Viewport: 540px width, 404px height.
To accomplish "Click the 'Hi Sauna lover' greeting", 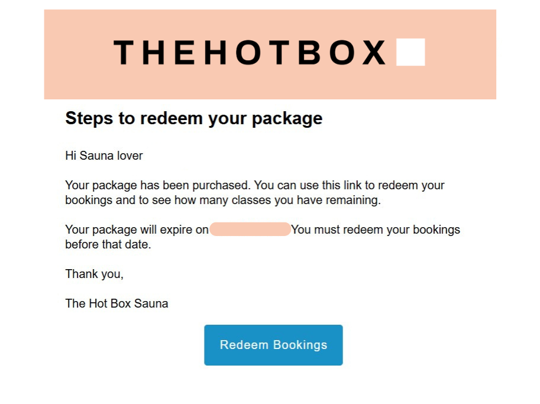I will (104, 156).
